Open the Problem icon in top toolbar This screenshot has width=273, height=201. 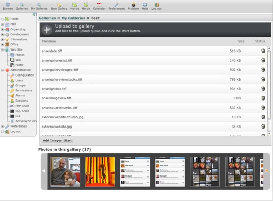(x=133, y=5)
